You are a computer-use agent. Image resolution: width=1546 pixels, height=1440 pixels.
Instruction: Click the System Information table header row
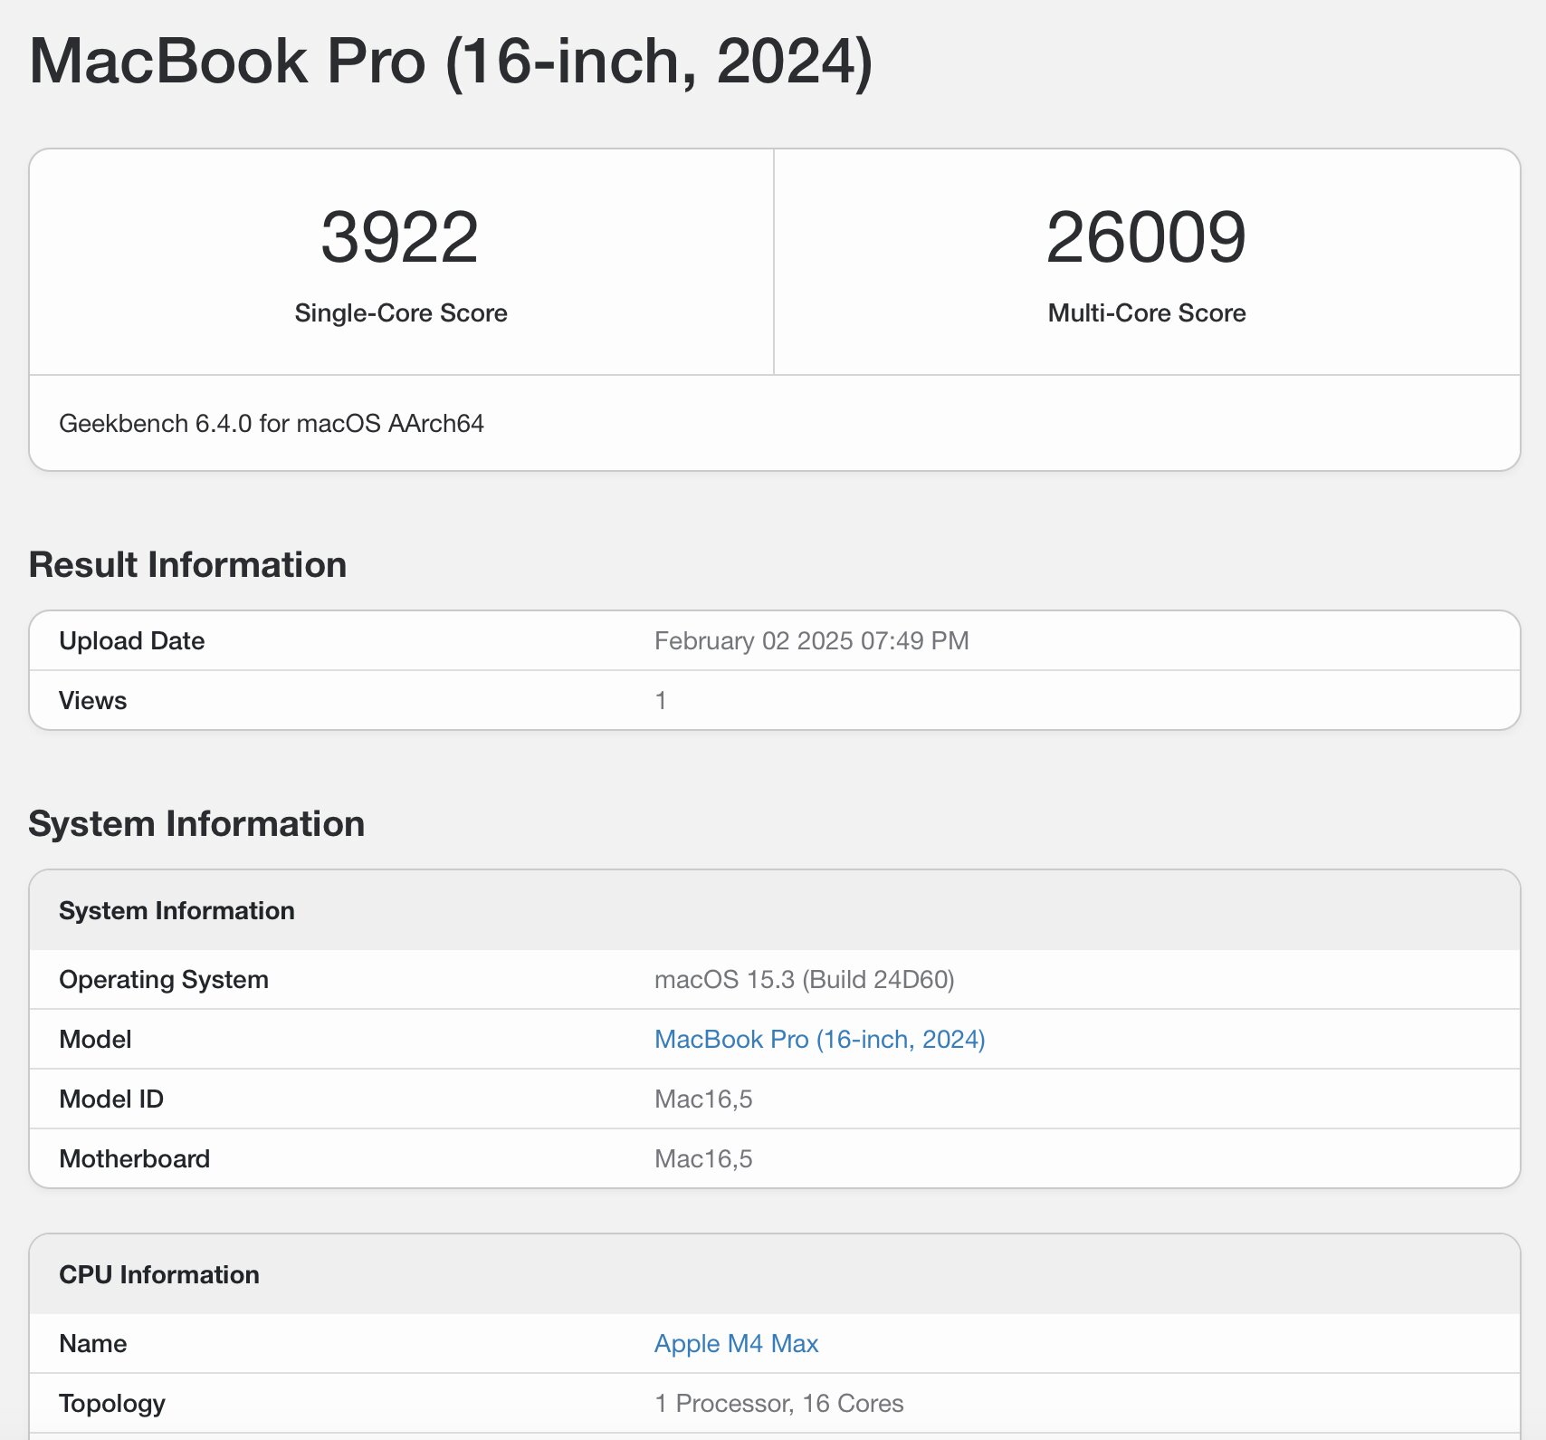coord(177,910)
